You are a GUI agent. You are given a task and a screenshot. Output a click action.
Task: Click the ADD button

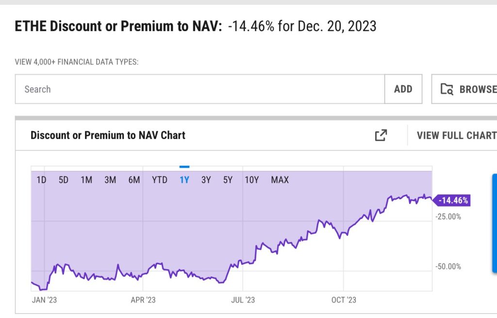tap(403, 89)
